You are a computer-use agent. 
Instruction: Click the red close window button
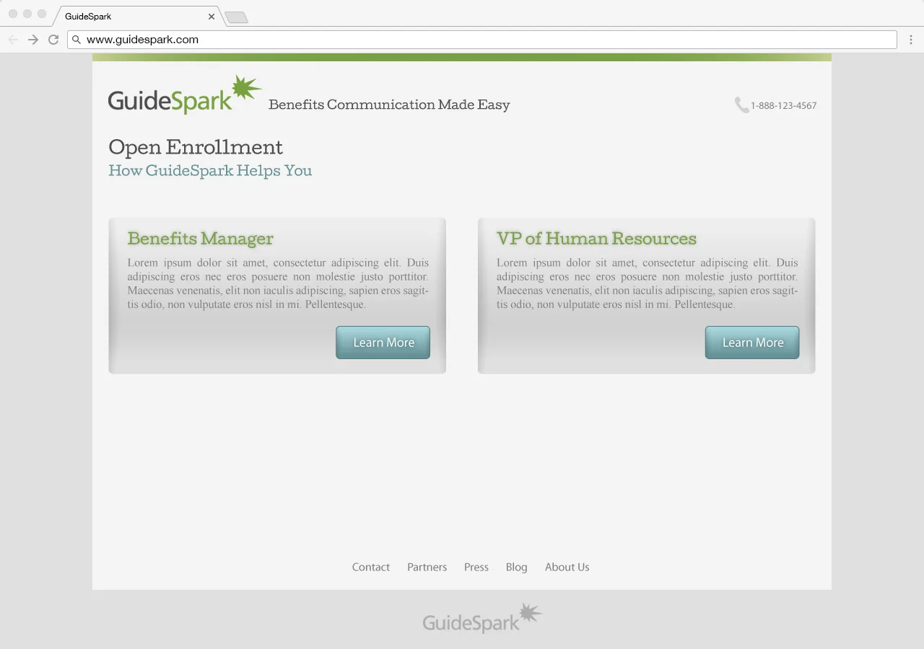(13, 14)
